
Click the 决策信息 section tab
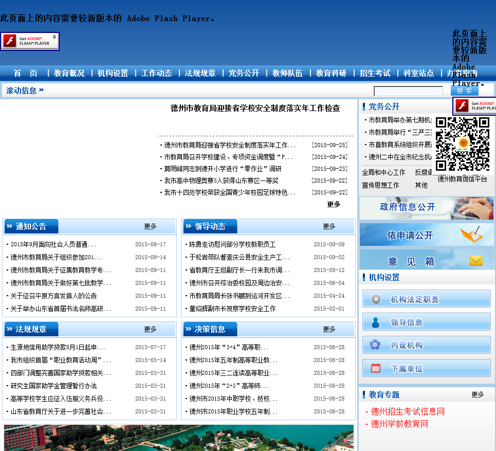point(210,329)
